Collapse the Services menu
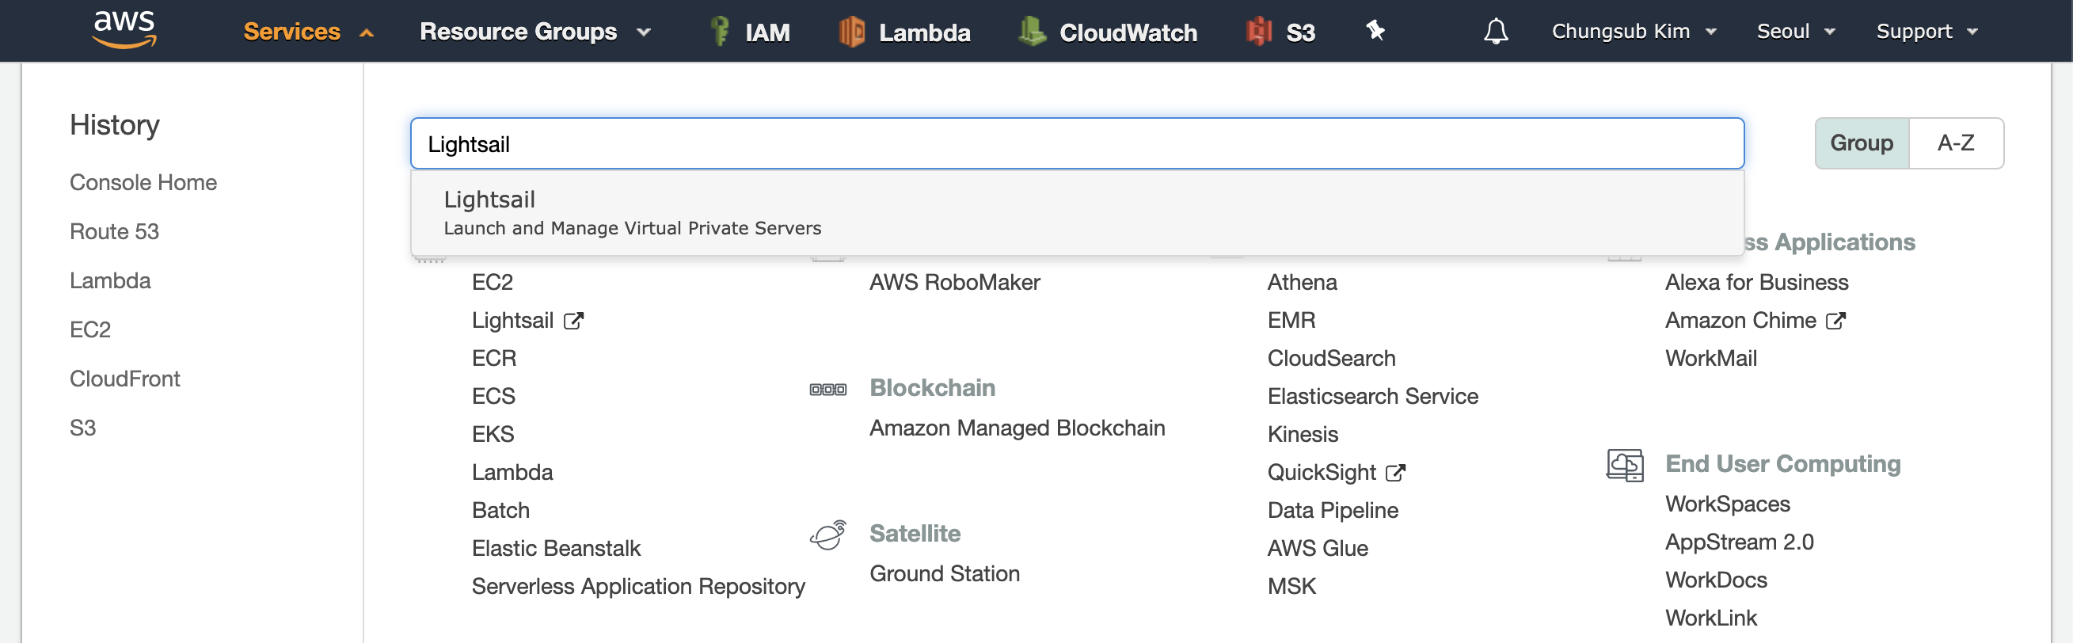This screenshot has height=643, width=2073. pyautogui.click(x=308, y=32)
